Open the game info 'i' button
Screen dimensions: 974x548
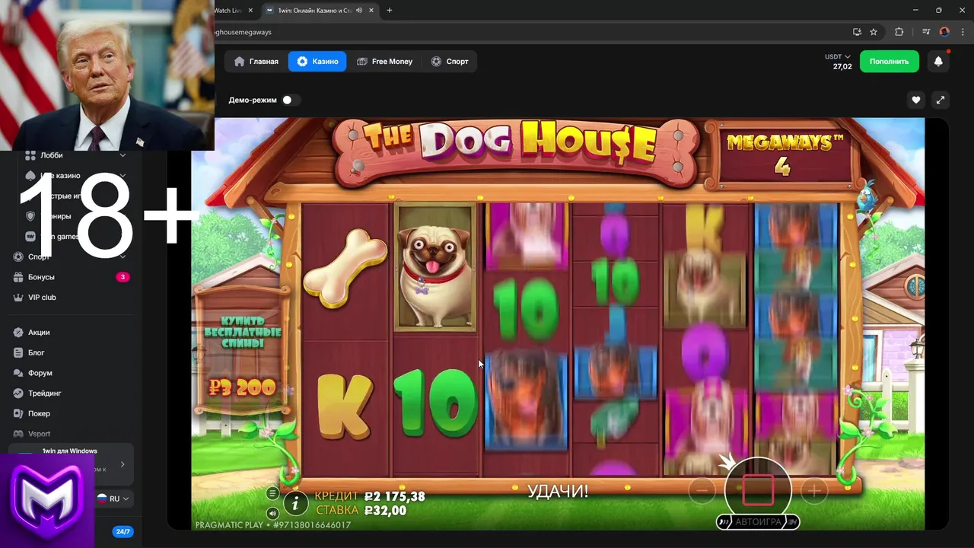tap(295, 502)
